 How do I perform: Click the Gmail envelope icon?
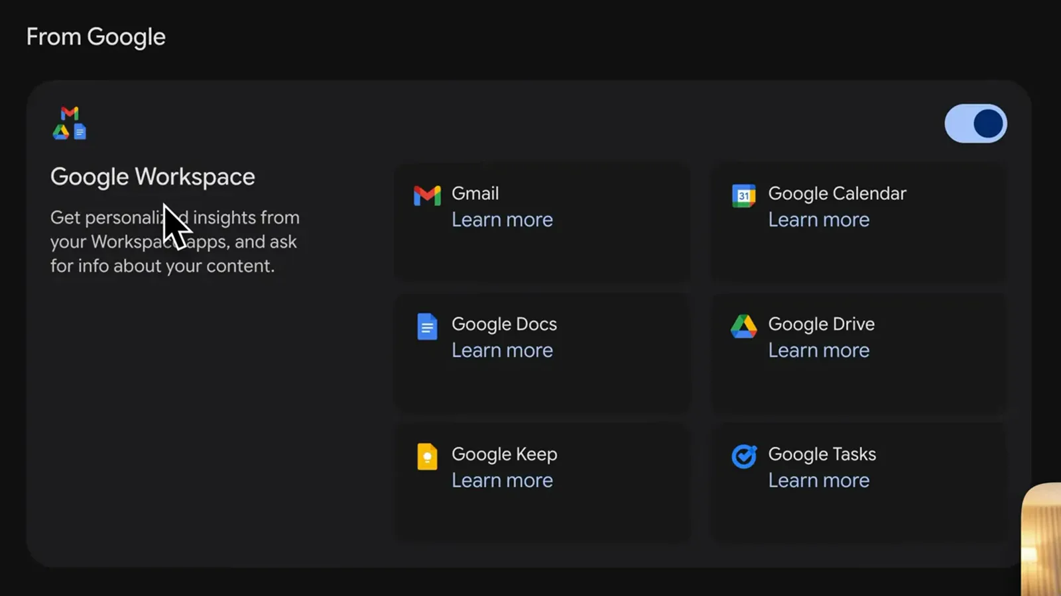[427, 195]
